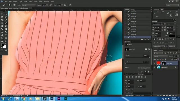Toggle Quick Mask mode
The height and width of the screenshot is (101, 180).
tap(2, 50)
